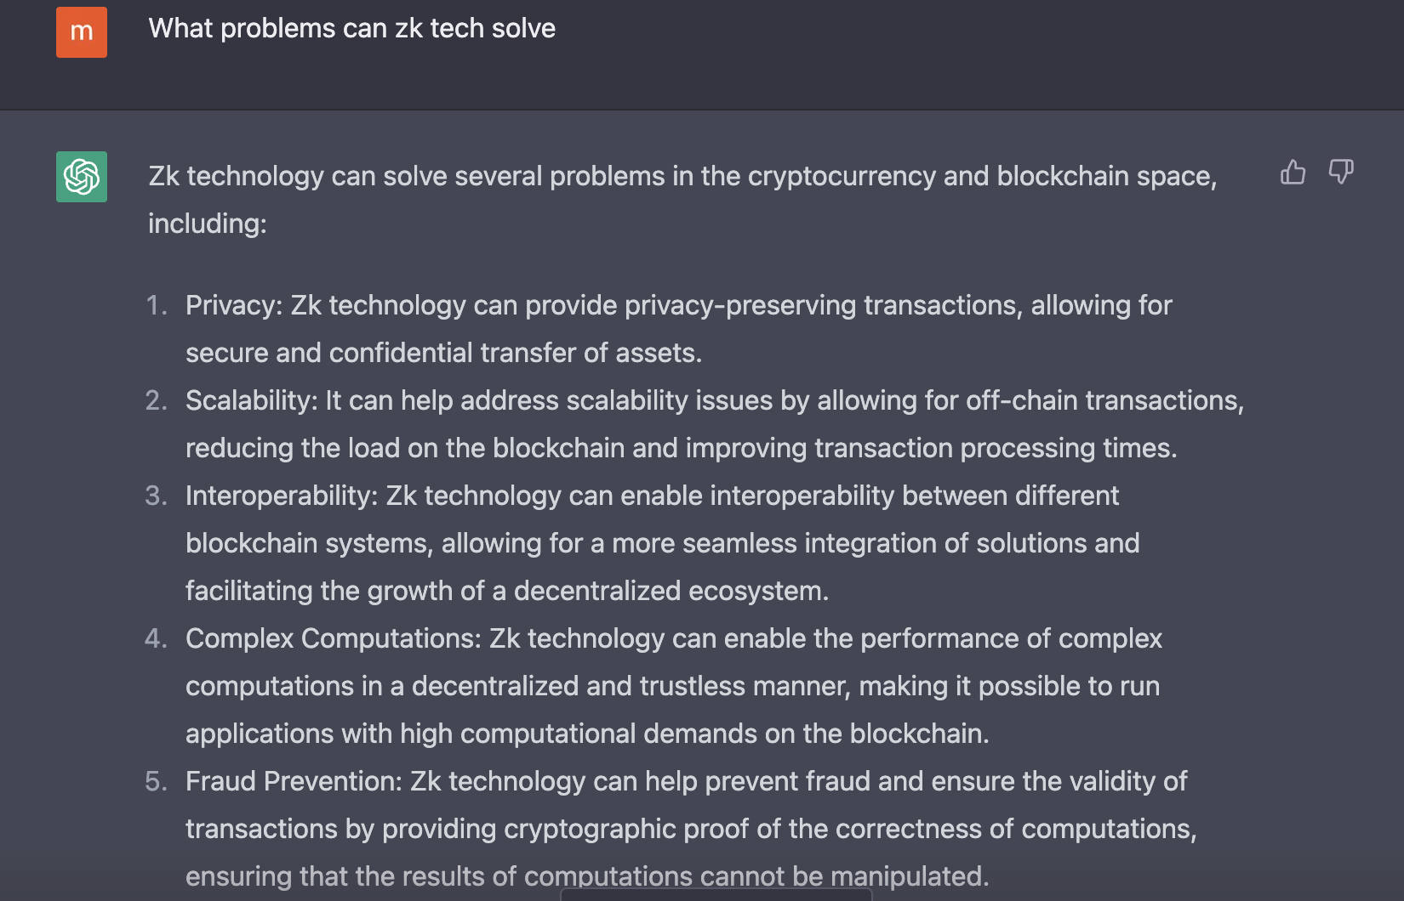
Task: Click the 'Complex Computations:' list item heading
Action: point(334,638)
